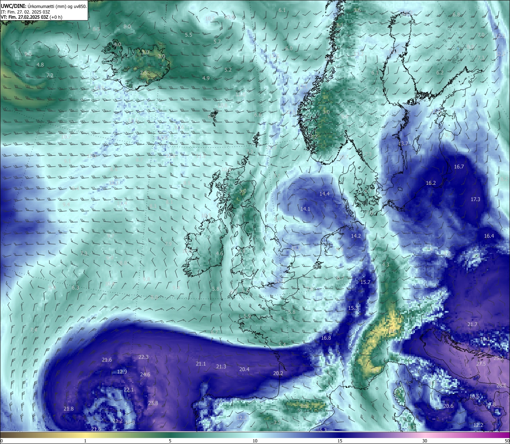Image resolution: width=510 pixels, height=444 pixels.
Task: Click the 16.2 value over the Baltic
Action: [x=431, y=183]
